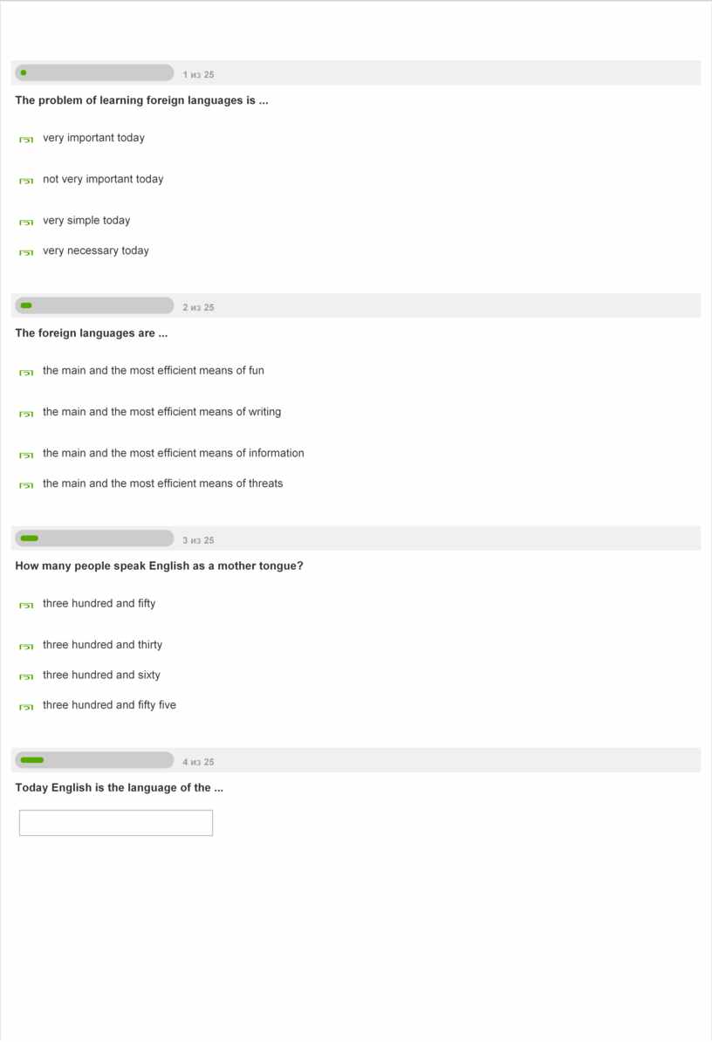Pick the "very simple today" answer
712x1042 pixels.
click(x=26, y=222)
